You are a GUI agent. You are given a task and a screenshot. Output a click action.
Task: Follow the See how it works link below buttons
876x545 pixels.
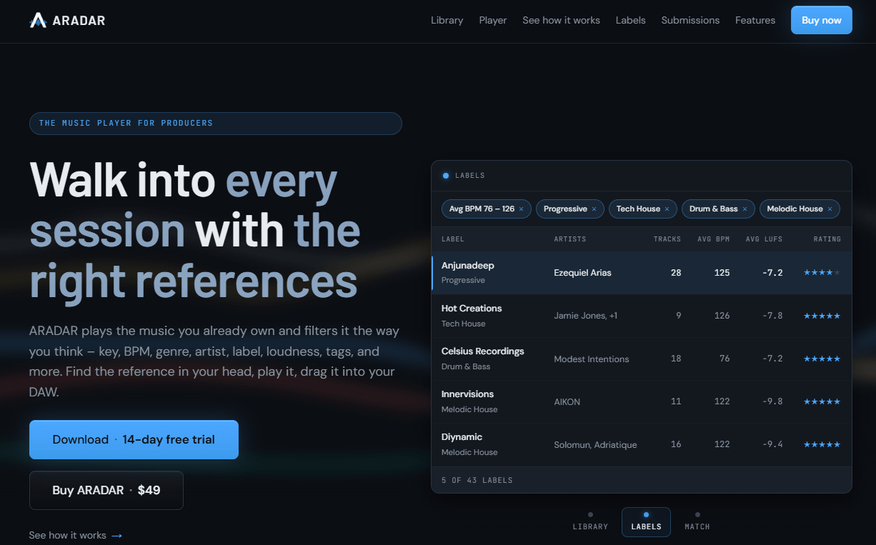(76, 536)
